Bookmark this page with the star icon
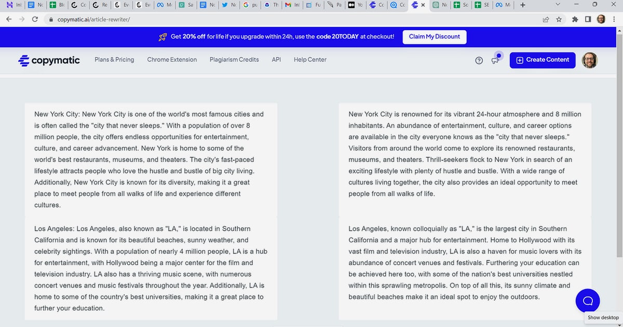 [559, 19]
